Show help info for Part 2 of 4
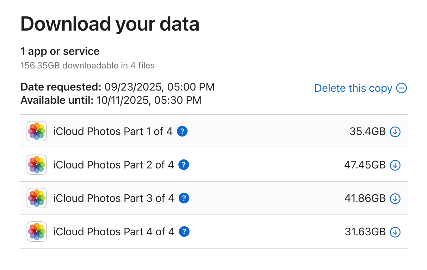The height and width of the screenshot is (270, 427). click(184, 165)
